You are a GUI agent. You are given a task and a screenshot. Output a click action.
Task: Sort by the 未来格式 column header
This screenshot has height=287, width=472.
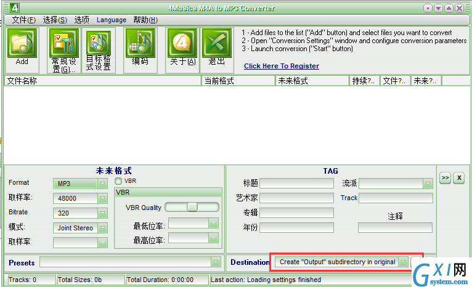pyautogui.click(x=312, y=81)
